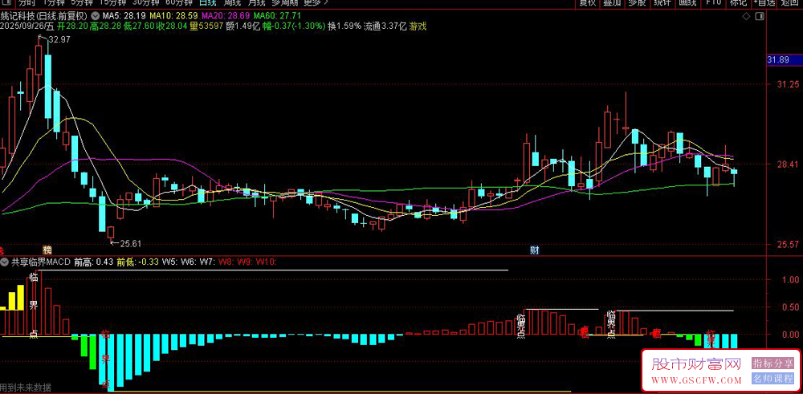Switch to the 1分钟 period tab
803x394 pixels.
point(55,2)
